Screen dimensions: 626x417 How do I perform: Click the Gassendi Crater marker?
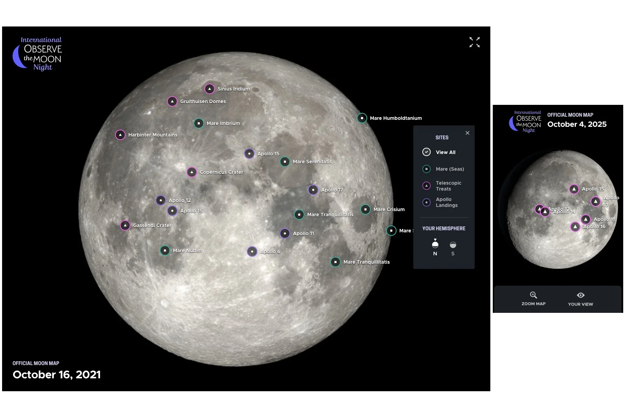click(125, 225)
